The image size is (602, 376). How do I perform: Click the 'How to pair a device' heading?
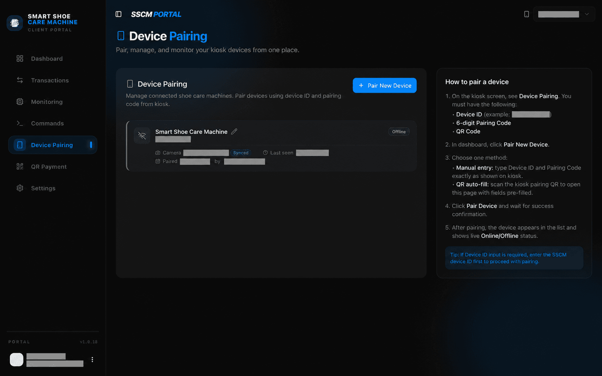point(477,82)
